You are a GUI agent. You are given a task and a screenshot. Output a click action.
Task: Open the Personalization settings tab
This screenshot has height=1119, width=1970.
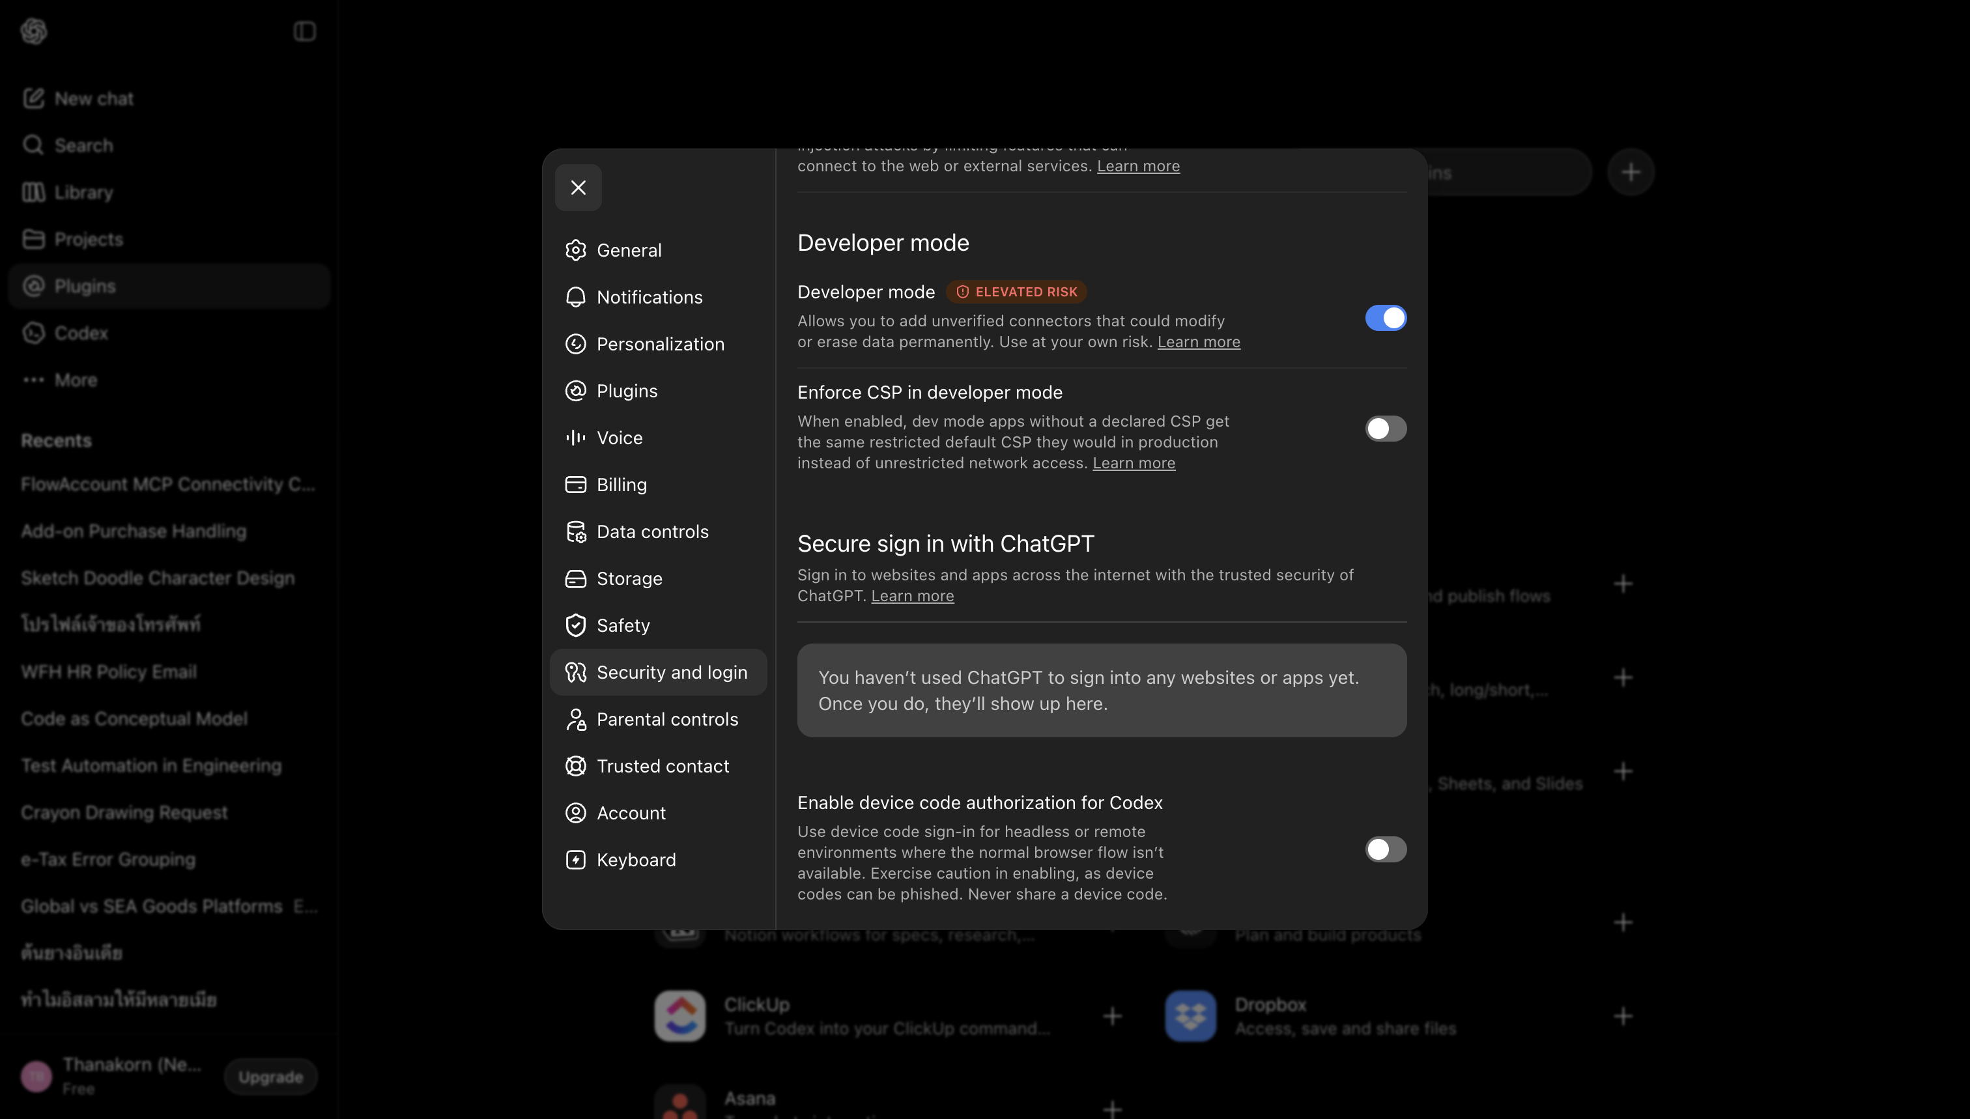click(x=658, y=343)
